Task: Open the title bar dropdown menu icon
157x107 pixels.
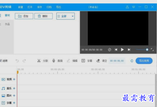Action: 133,7
